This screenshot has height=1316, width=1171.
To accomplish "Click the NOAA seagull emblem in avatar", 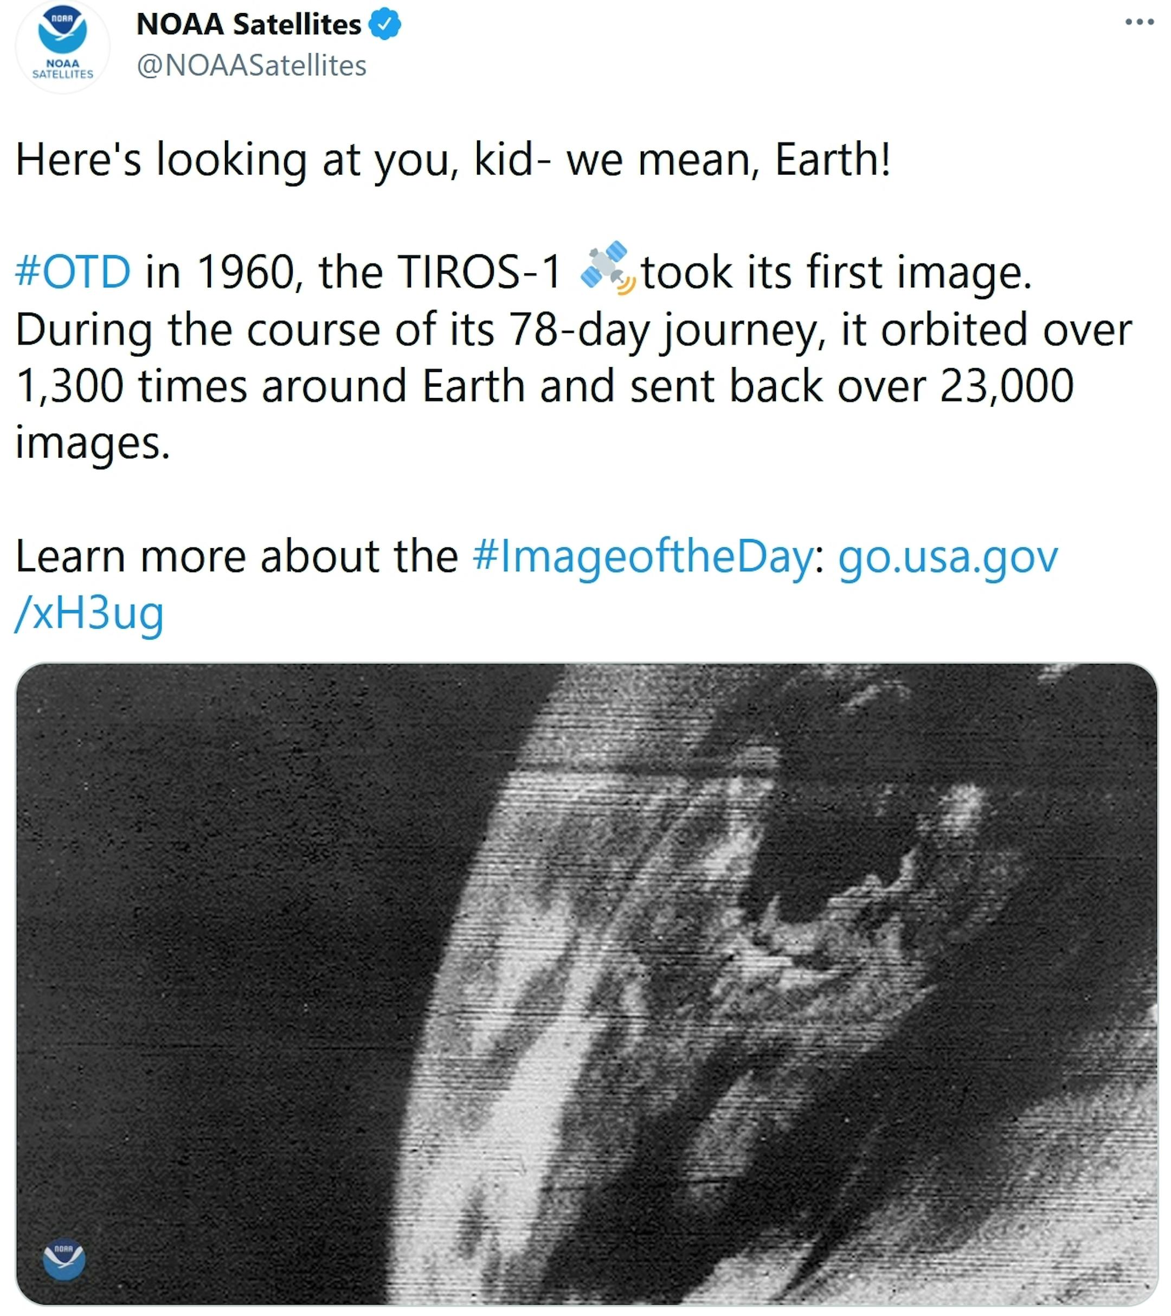I will coord(62,30).
